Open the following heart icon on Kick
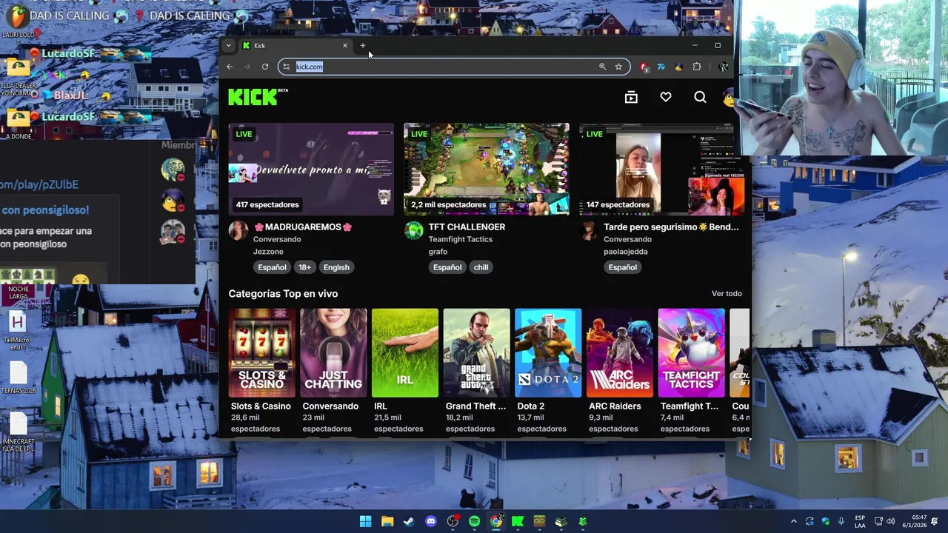The width and height of the screenshot is (948, 533). click(x=666, y=97)
